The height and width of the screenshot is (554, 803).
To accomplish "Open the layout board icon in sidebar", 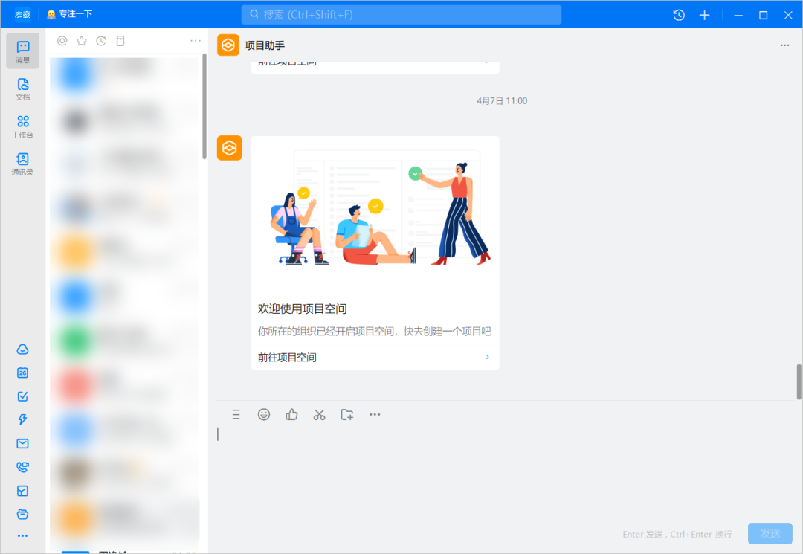I will 22,491.
